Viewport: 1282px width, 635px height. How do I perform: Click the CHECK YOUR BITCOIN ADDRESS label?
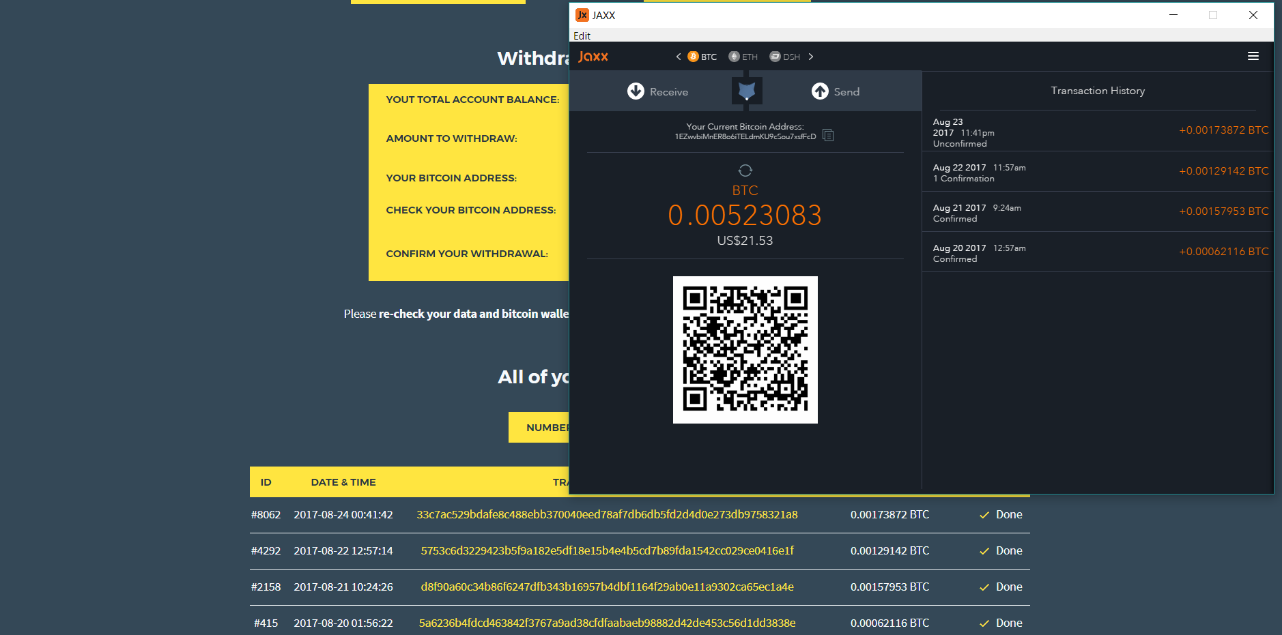tap(471, 210)
